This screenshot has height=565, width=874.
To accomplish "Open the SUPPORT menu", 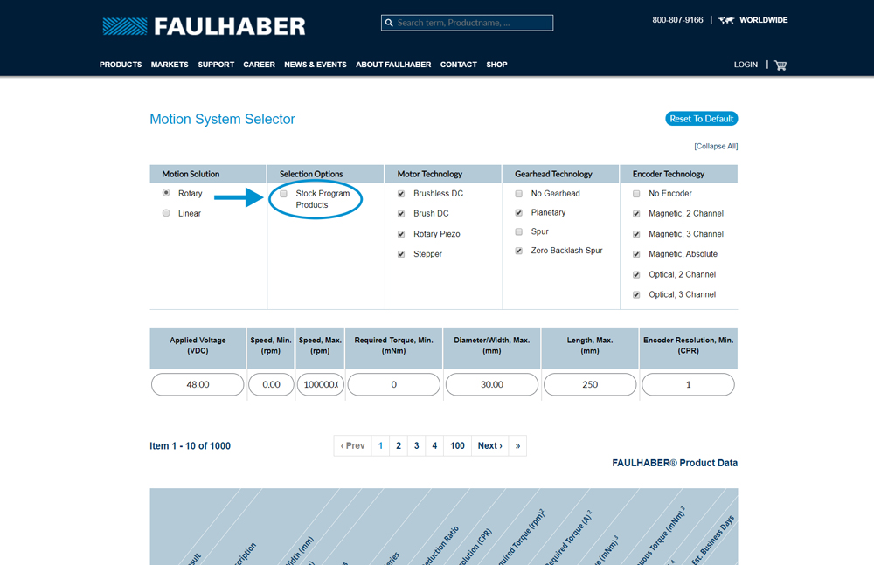I will click(x=216, y=65).
